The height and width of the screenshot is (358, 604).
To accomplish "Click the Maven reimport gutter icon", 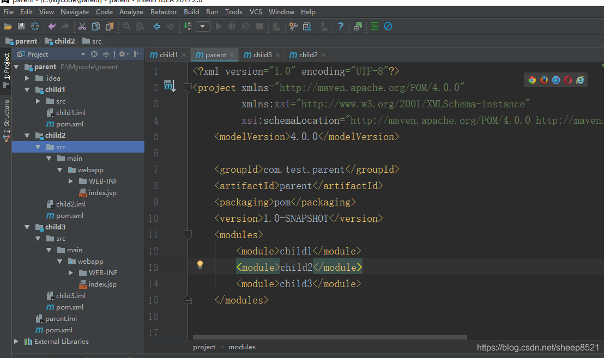I will click(170, 86).
